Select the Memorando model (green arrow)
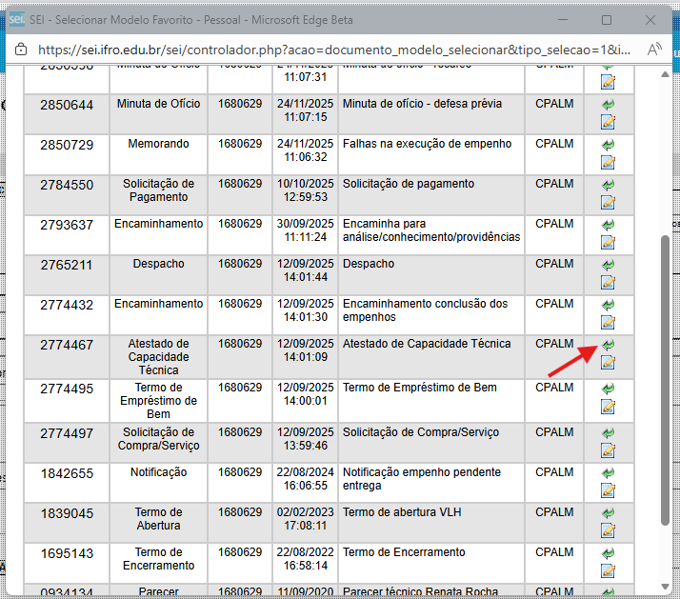The image size is (680, 599). coord(608,145)
